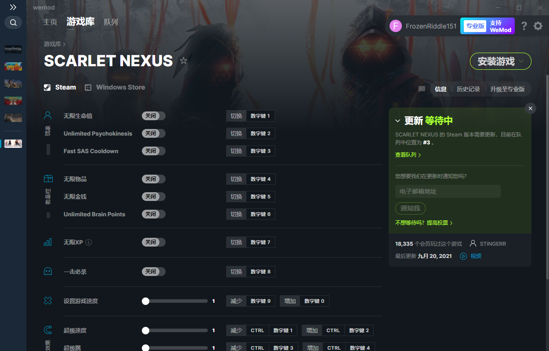Viewport: 549px width, 351px height.
Task: Open the search icon in sidebar
Action: coord(13,22)
